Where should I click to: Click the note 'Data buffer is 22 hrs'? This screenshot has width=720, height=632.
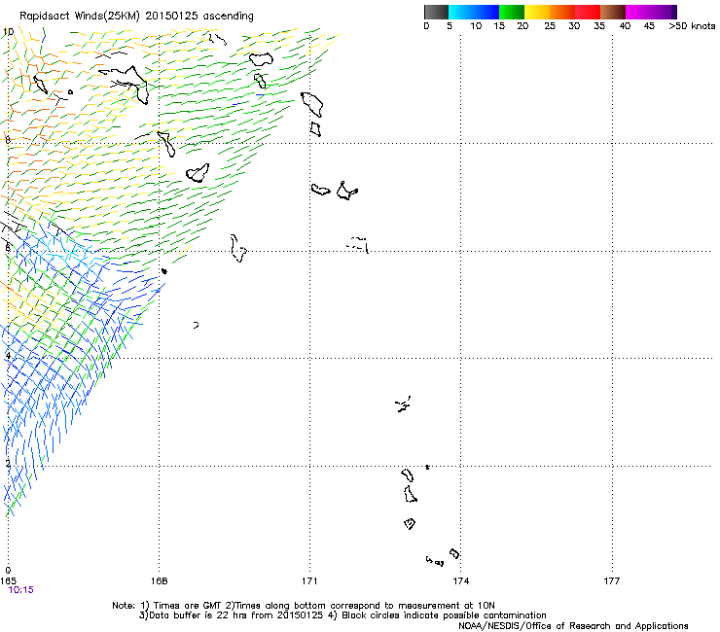198,615
